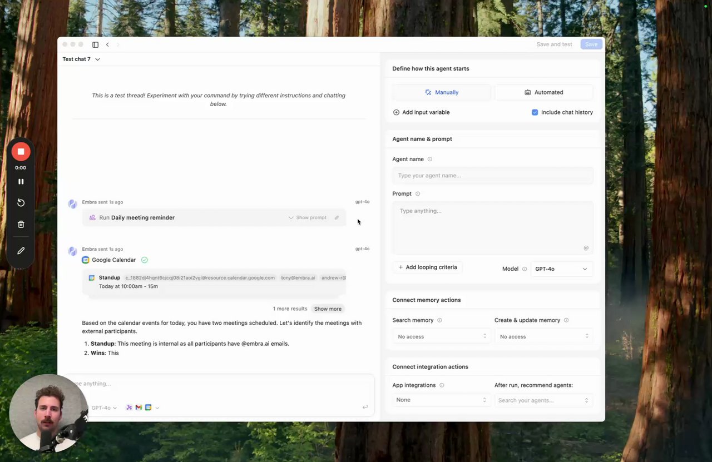Expand the Search memory access dropdown
The image size is (712, 462).
[x=441, y=336]
